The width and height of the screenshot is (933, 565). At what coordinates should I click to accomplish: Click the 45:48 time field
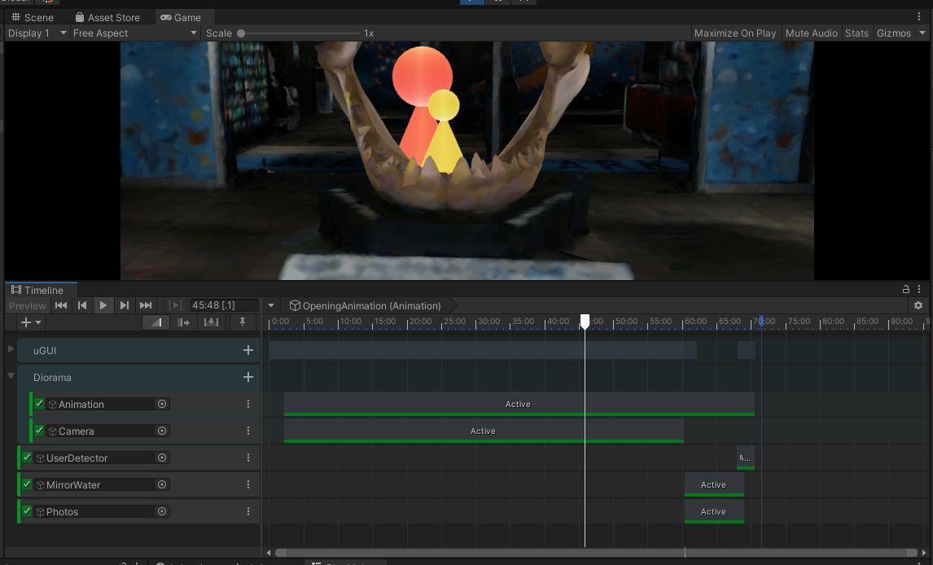coord(224,305)
